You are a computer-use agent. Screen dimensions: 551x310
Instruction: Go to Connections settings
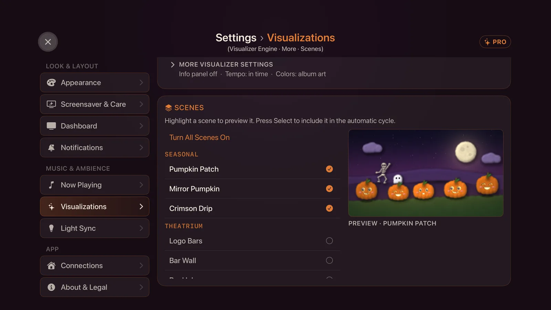(95, 266)
